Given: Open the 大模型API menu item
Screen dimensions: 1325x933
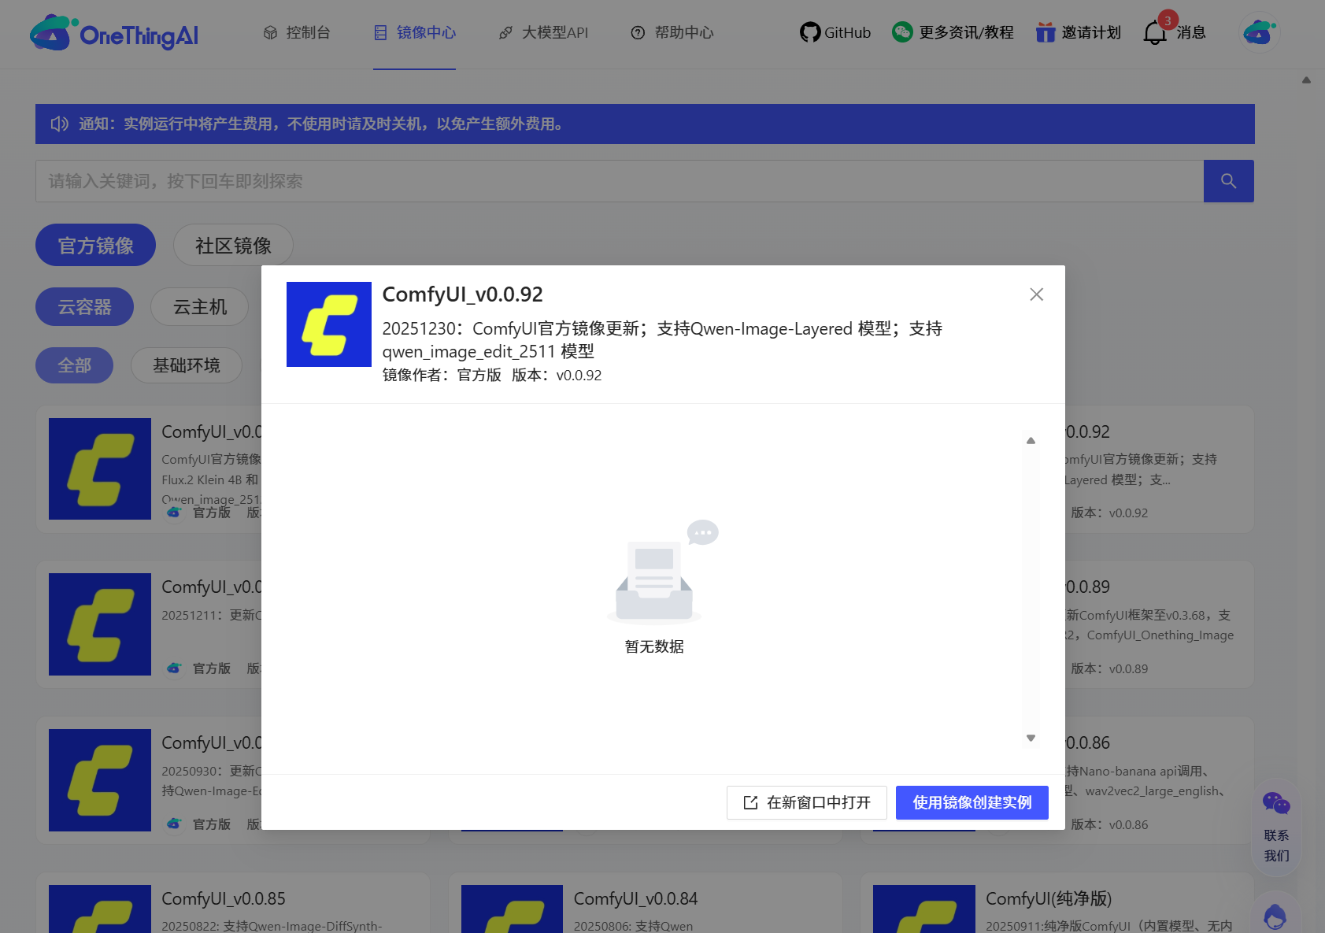Looking at the screenshot, I should pyautogui.click(x=543, y=32).
